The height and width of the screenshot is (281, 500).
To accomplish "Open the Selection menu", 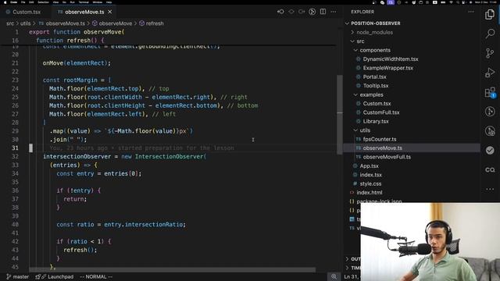I will coord(44,2).
